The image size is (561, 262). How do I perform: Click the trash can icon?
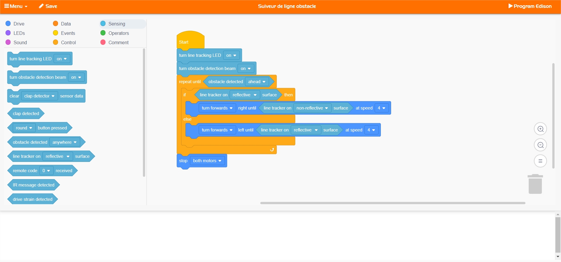click(x=535, y=184)
